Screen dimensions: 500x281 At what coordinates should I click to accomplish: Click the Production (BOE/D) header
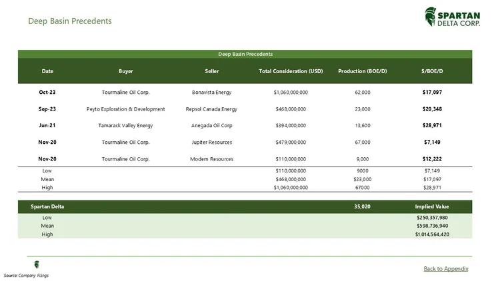click(x=363, y=71)
